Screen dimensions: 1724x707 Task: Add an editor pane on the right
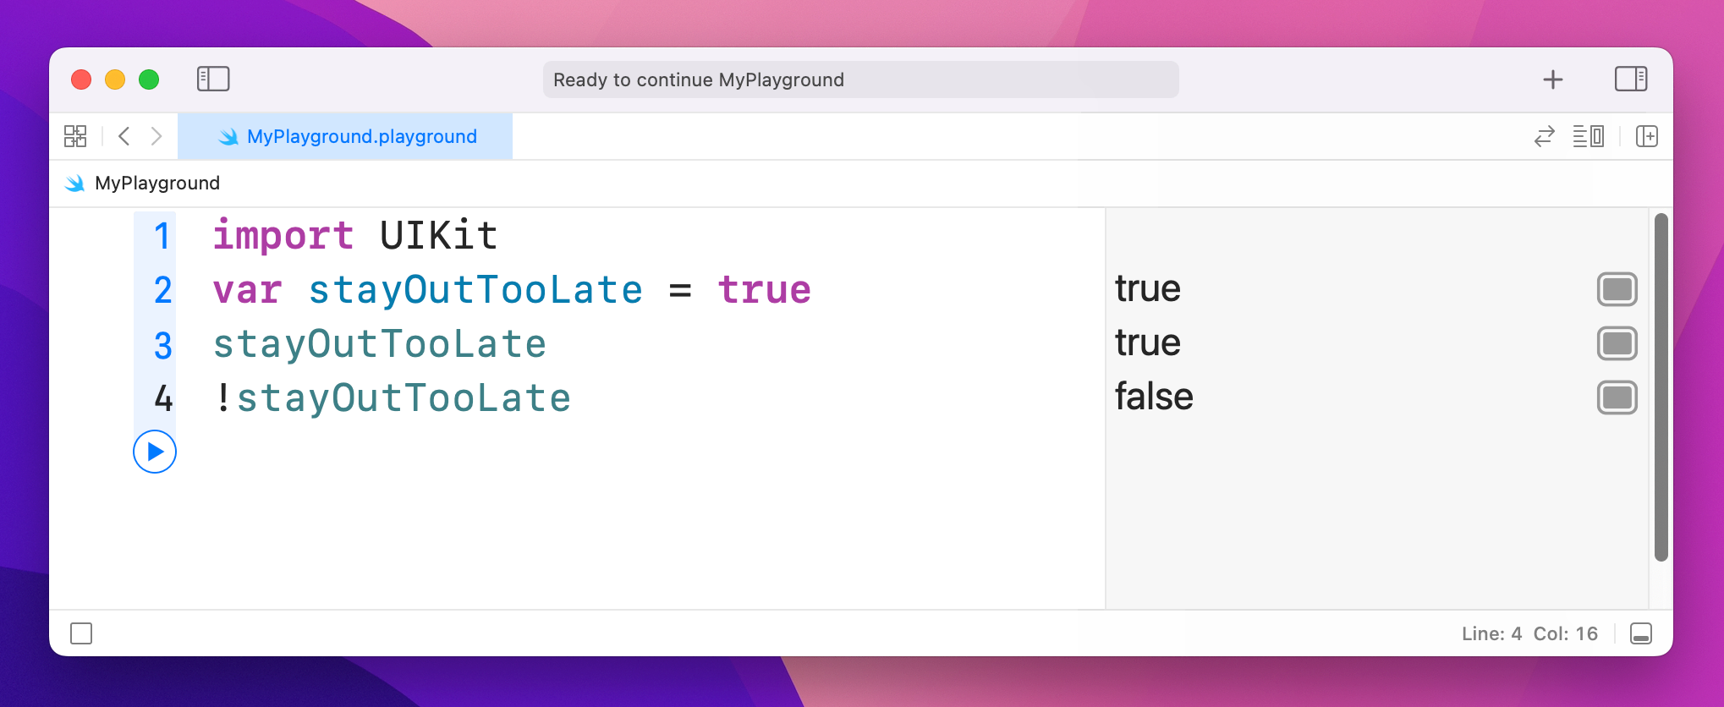(x=1646, y=136)
